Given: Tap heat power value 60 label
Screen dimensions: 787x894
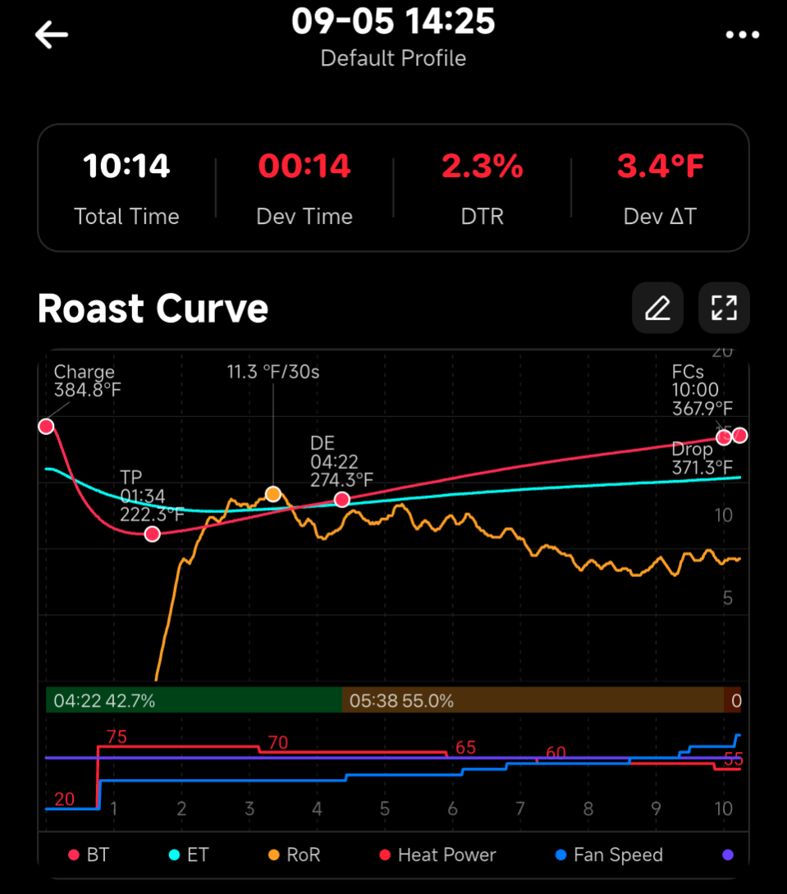Looking at the screenshot, I should click(x=556, y=753).
